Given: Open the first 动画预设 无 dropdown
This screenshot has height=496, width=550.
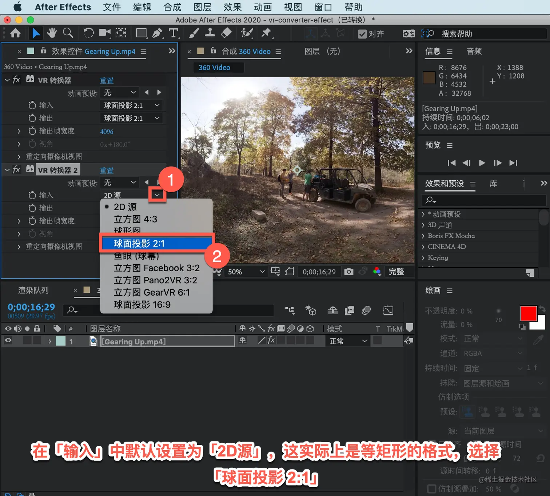Looking at the screenshot, I should pyautogui.click(x=120, y=93).
